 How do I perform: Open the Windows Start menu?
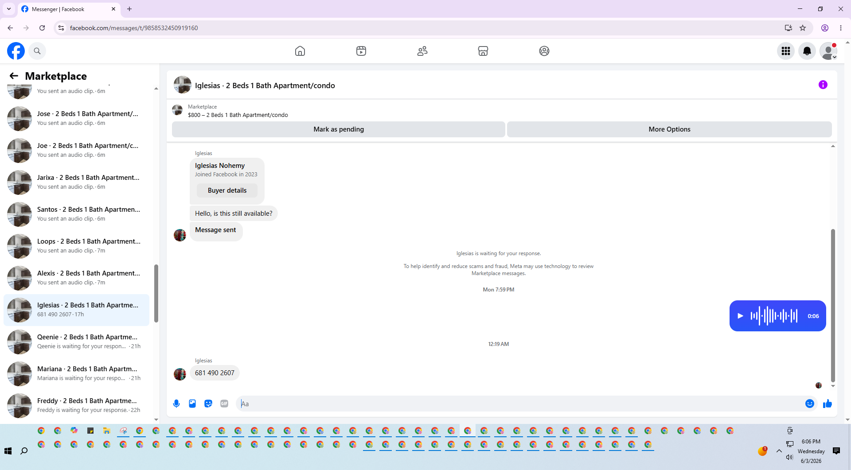pos(8,451)
